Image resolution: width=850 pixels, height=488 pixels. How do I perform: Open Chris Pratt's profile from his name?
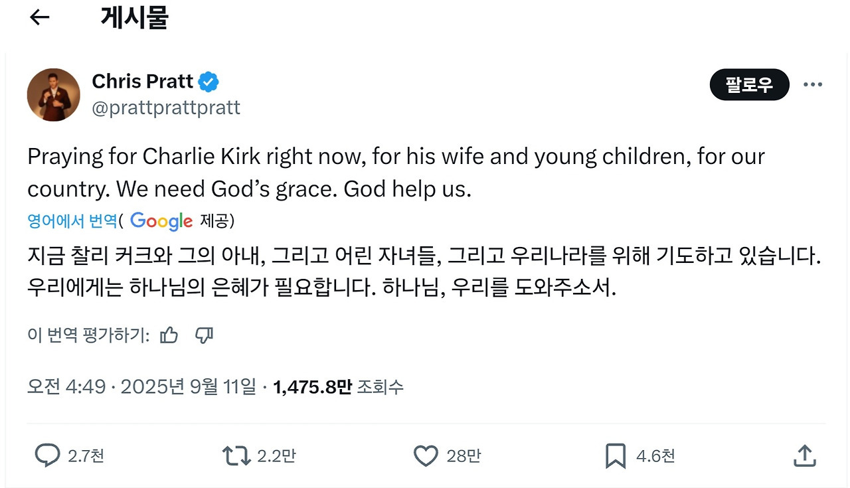pos(143,80)
